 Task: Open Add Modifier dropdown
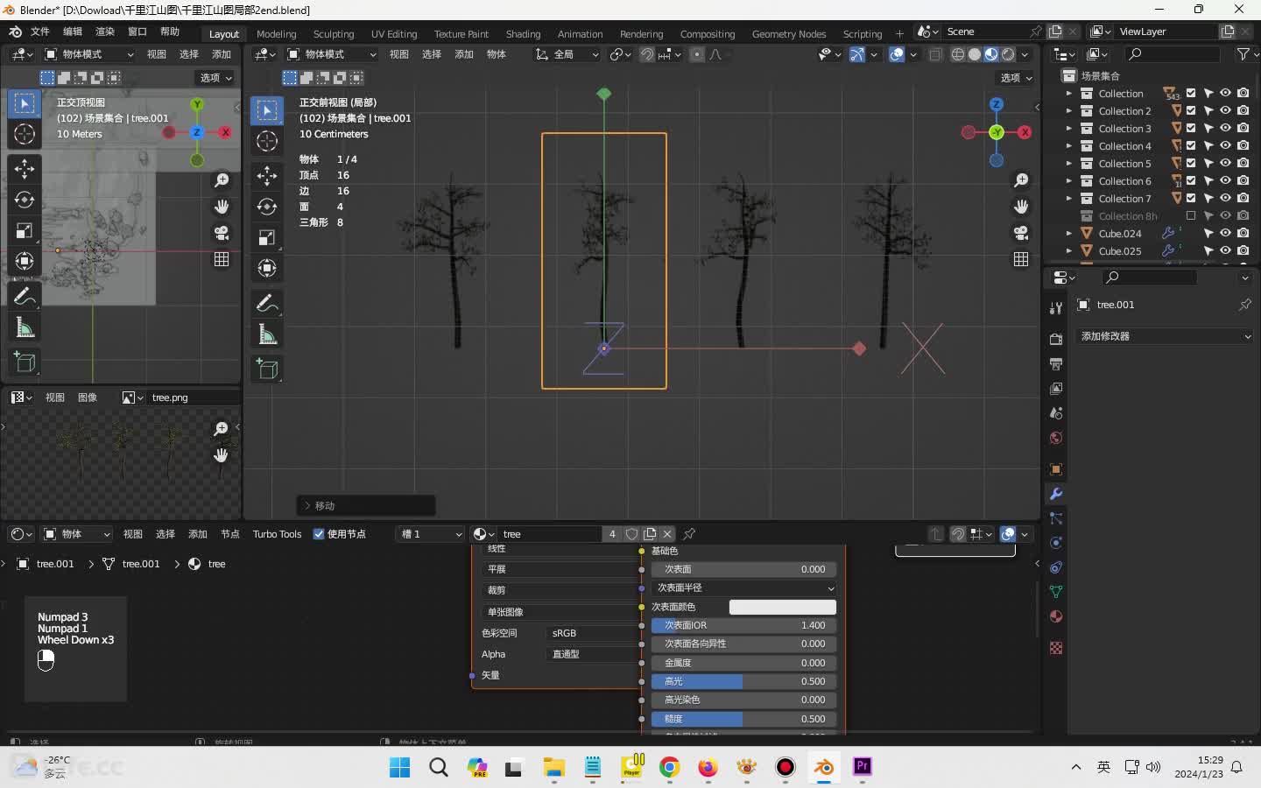[1163, 336]
